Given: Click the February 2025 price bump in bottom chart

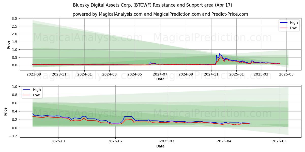Looking at the screenshot, I should (128, 117).
